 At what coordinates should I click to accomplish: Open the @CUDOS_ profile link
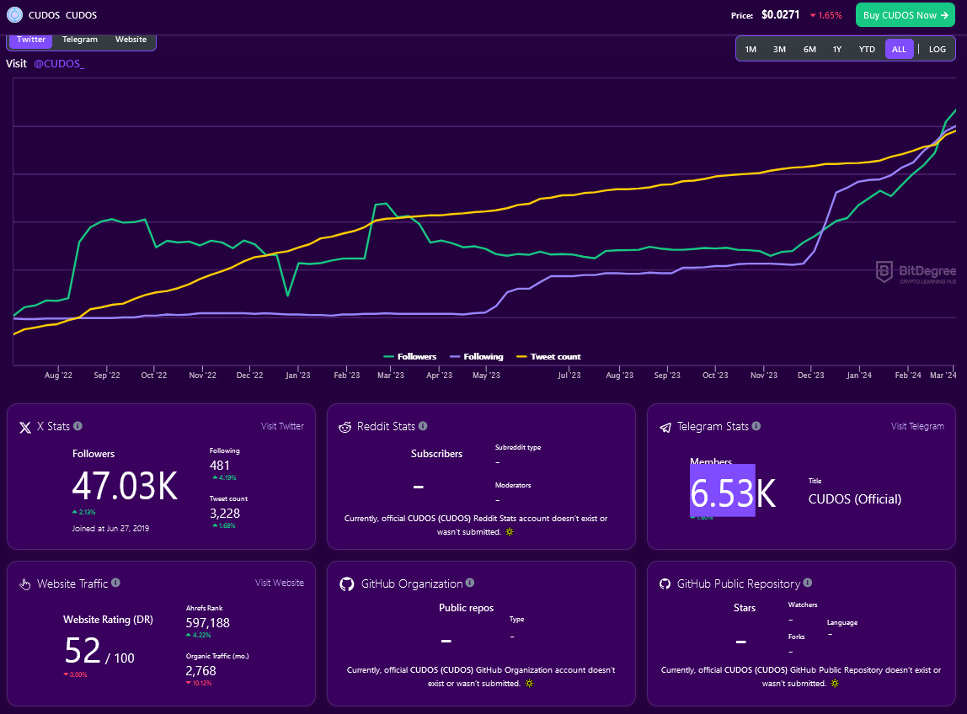59,64
